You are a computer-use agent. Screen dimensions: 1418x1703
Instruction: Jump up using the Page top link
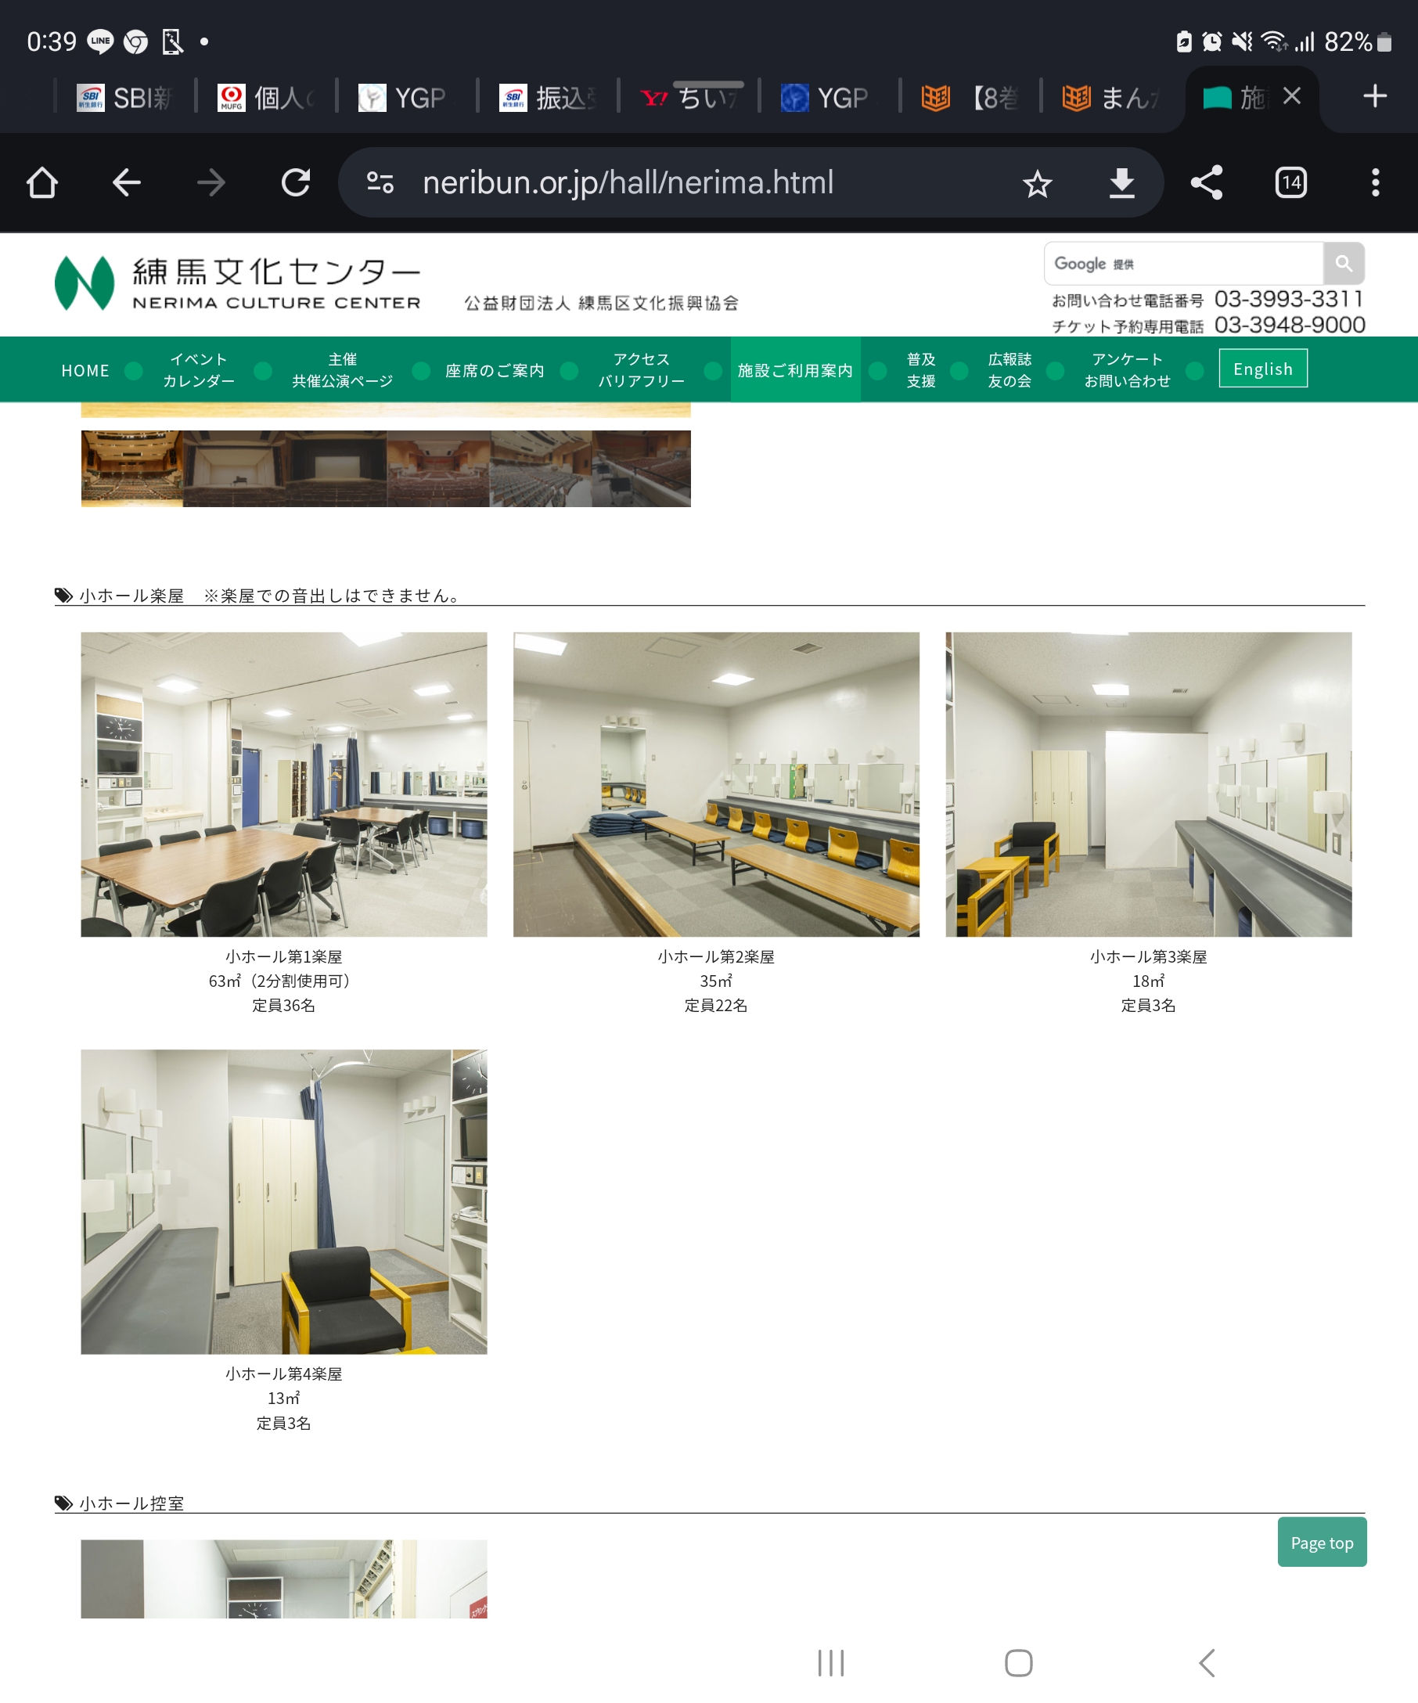tap(1322, 1543)
